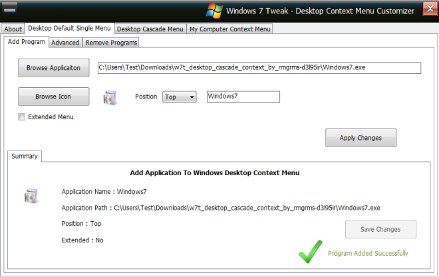Click the Apply Changes button
Viewport: 439px width, 277px height.
tap(361, 138)
